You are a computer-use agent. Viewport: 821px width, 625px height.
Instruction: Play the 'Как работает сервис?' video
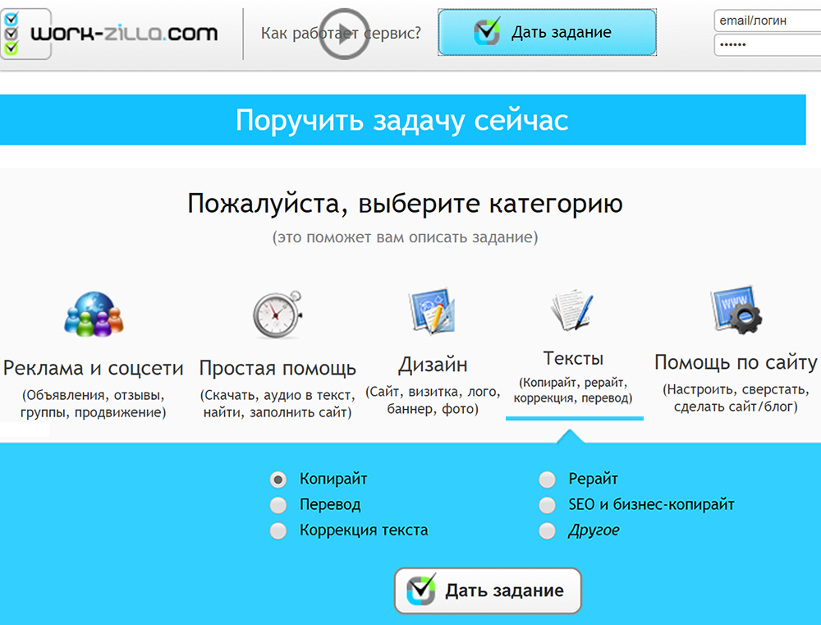342,34
